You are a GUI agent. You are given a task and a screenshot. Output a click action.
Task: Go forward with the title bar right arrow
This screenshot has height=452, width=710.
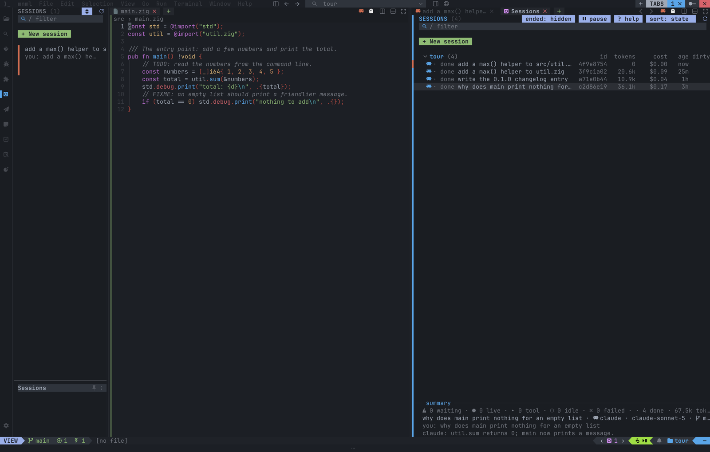pos(297,4)
